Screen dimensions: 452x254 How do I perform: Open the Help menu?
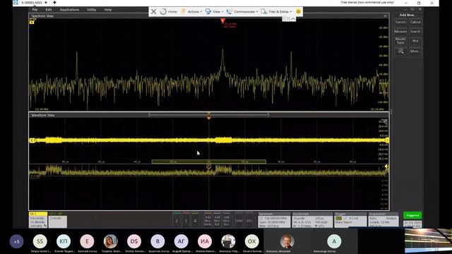pos(108,9)
